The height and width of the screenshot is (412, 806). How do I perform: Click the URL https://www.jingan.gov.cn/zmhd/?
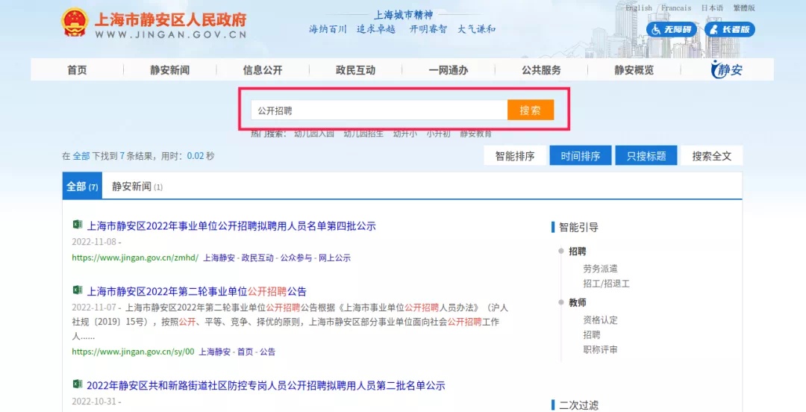pyautogui.click(x=135, y=257)
